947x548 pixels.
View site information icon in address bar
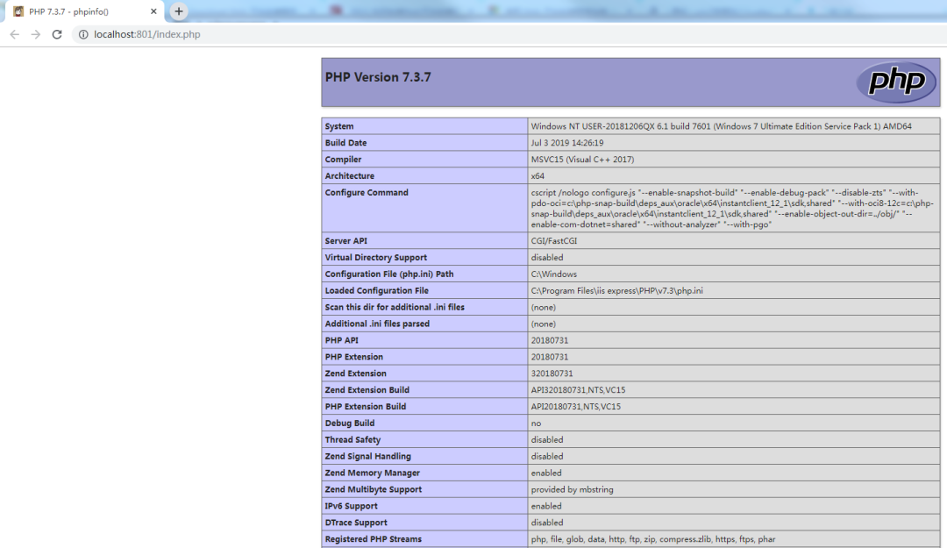83,34
